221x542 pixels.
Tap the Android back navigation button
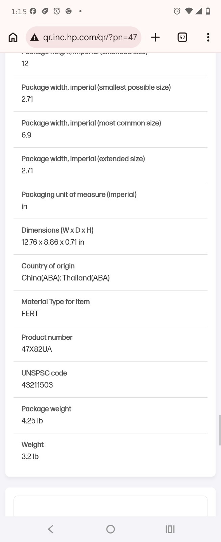[51, 529]
